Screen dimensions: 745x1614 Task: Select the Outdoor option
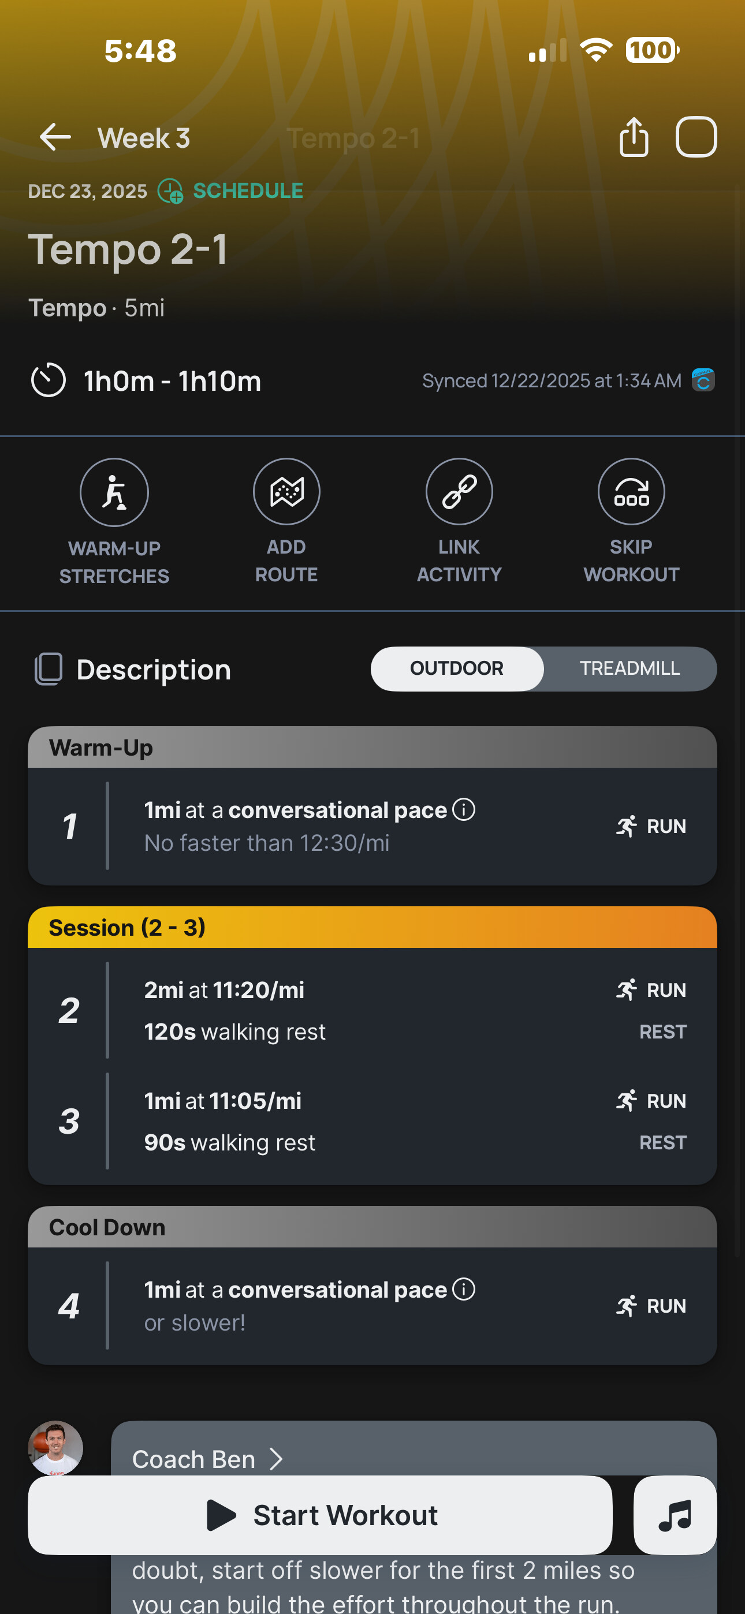point(457,668)
